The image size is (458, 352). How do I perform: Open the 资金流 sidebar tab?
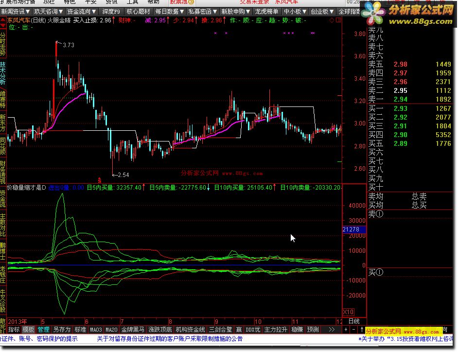[x=3, y=198]
